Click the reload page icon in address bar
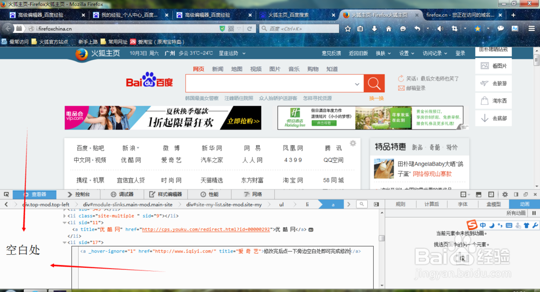The width and height of the screenshot is (540, 292). tap(249, 29)
